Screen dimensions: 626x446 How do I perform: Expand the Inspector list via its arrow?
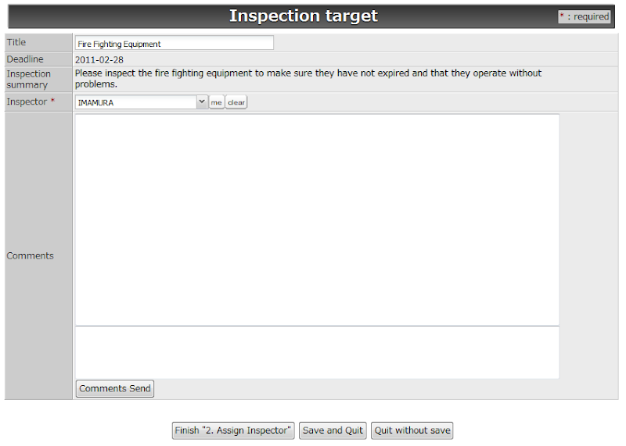coord(202,102)
